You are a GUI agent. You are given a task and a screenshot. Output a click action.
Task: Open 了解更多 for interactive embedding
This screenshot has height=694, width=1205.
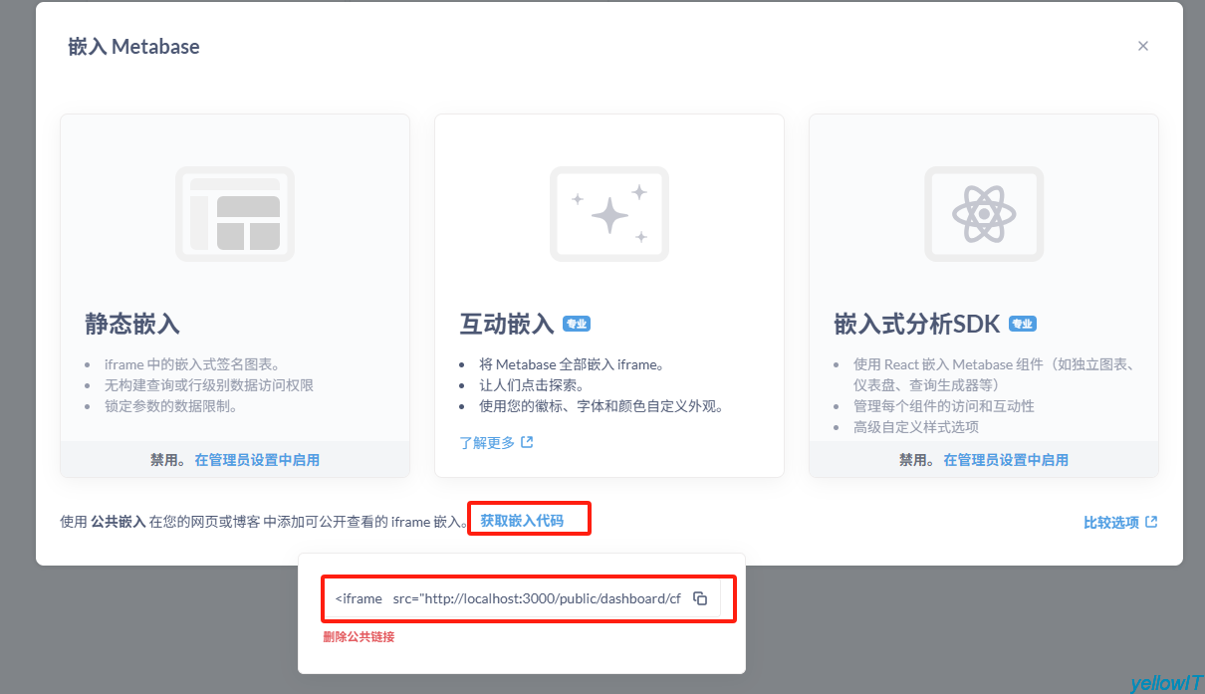pos(487,442)
